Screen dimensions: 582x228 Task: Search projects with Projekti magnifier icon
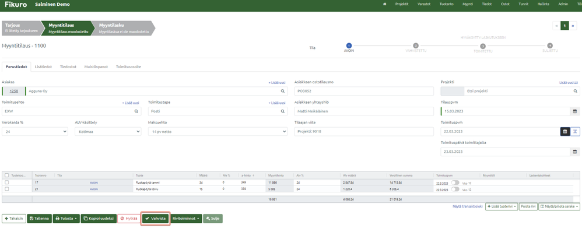pyautogui.click(x=576, y=91)
